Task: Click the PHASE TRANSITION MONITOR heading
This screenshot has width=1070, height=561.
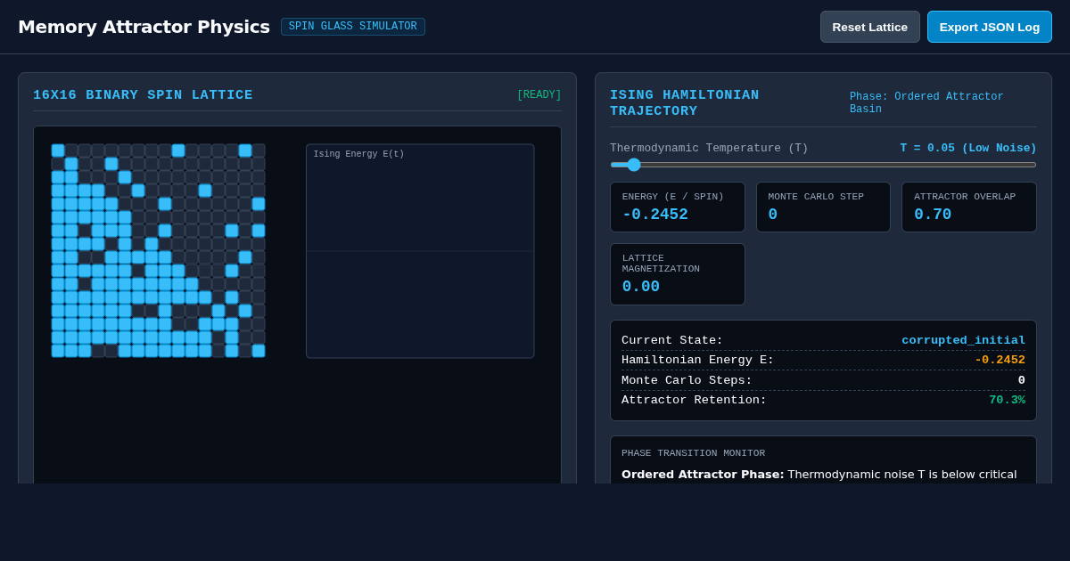Action: [694, 453]
